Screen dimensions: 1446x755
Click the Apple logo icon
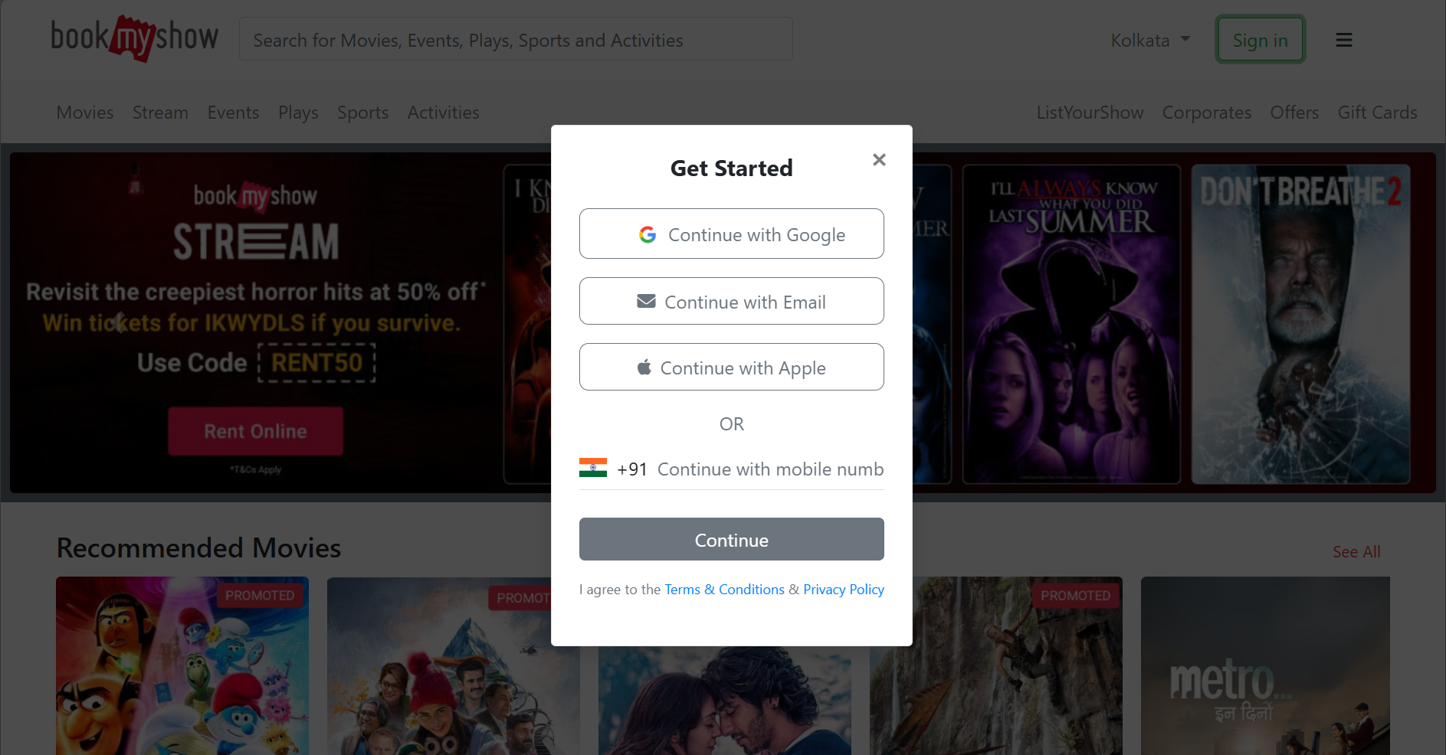click(x=644, y=368)
